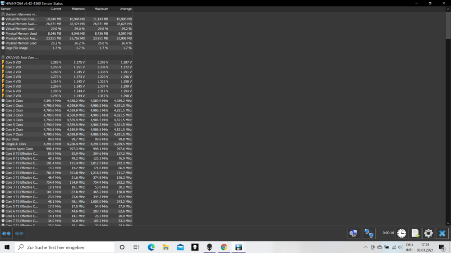
Task: Switch input language via DEU INTL indicator
Action: pyautogui.click(x=410, y=247)
